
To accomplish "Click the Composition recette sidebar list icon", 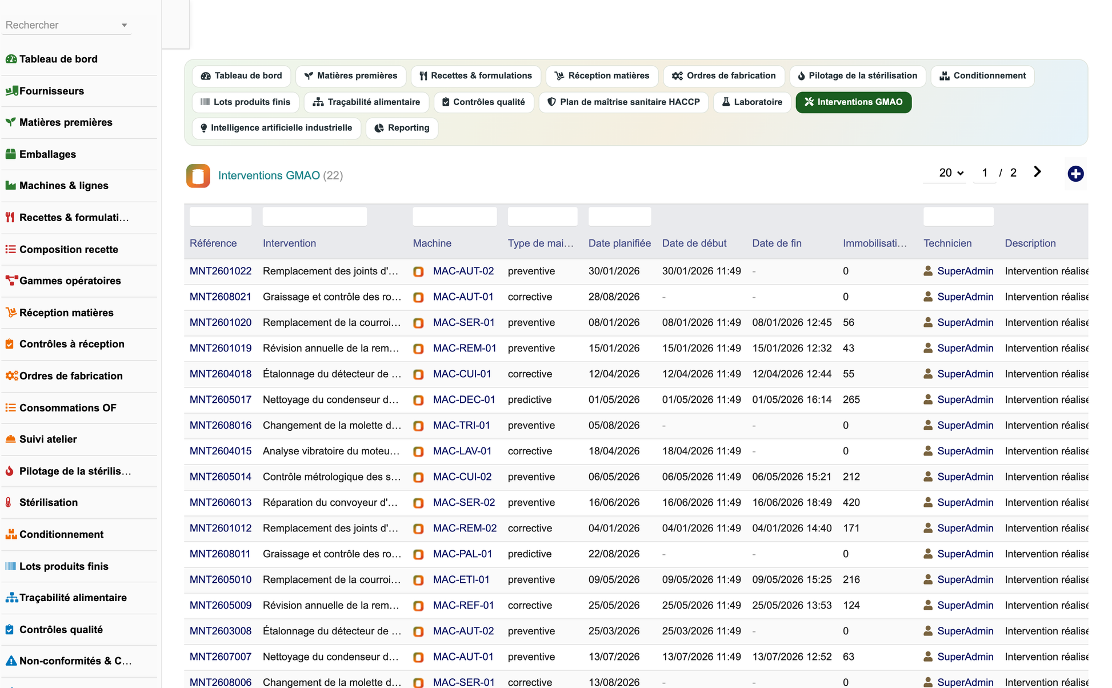I will pyautogui.click(x=11, y=249).
